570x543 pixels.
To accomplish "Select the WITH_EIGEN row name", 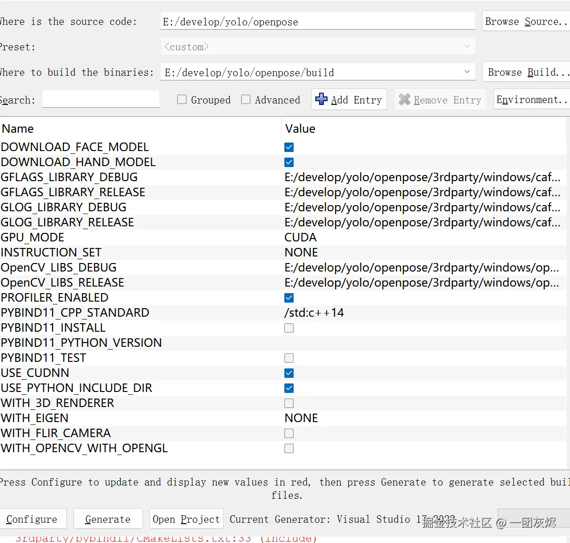I will (x=35, y=418).
